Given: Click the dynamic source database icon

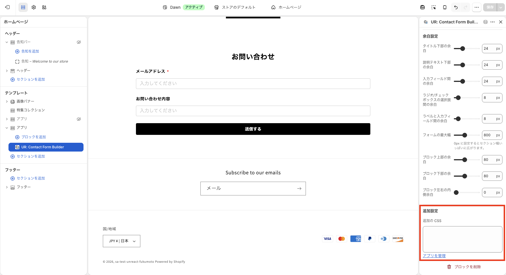Looking at the screenshot, I should [x=485, y=22].
